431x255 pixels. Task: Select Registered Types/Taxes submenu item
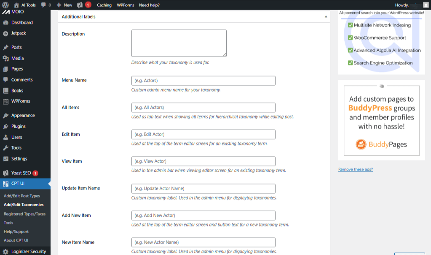tap(24, 214)
